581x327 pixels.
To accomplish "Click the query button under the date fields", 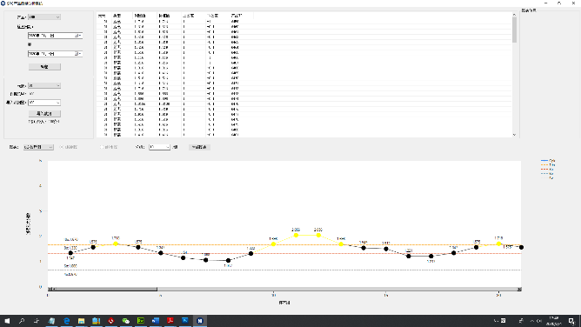I will point(44,67).
